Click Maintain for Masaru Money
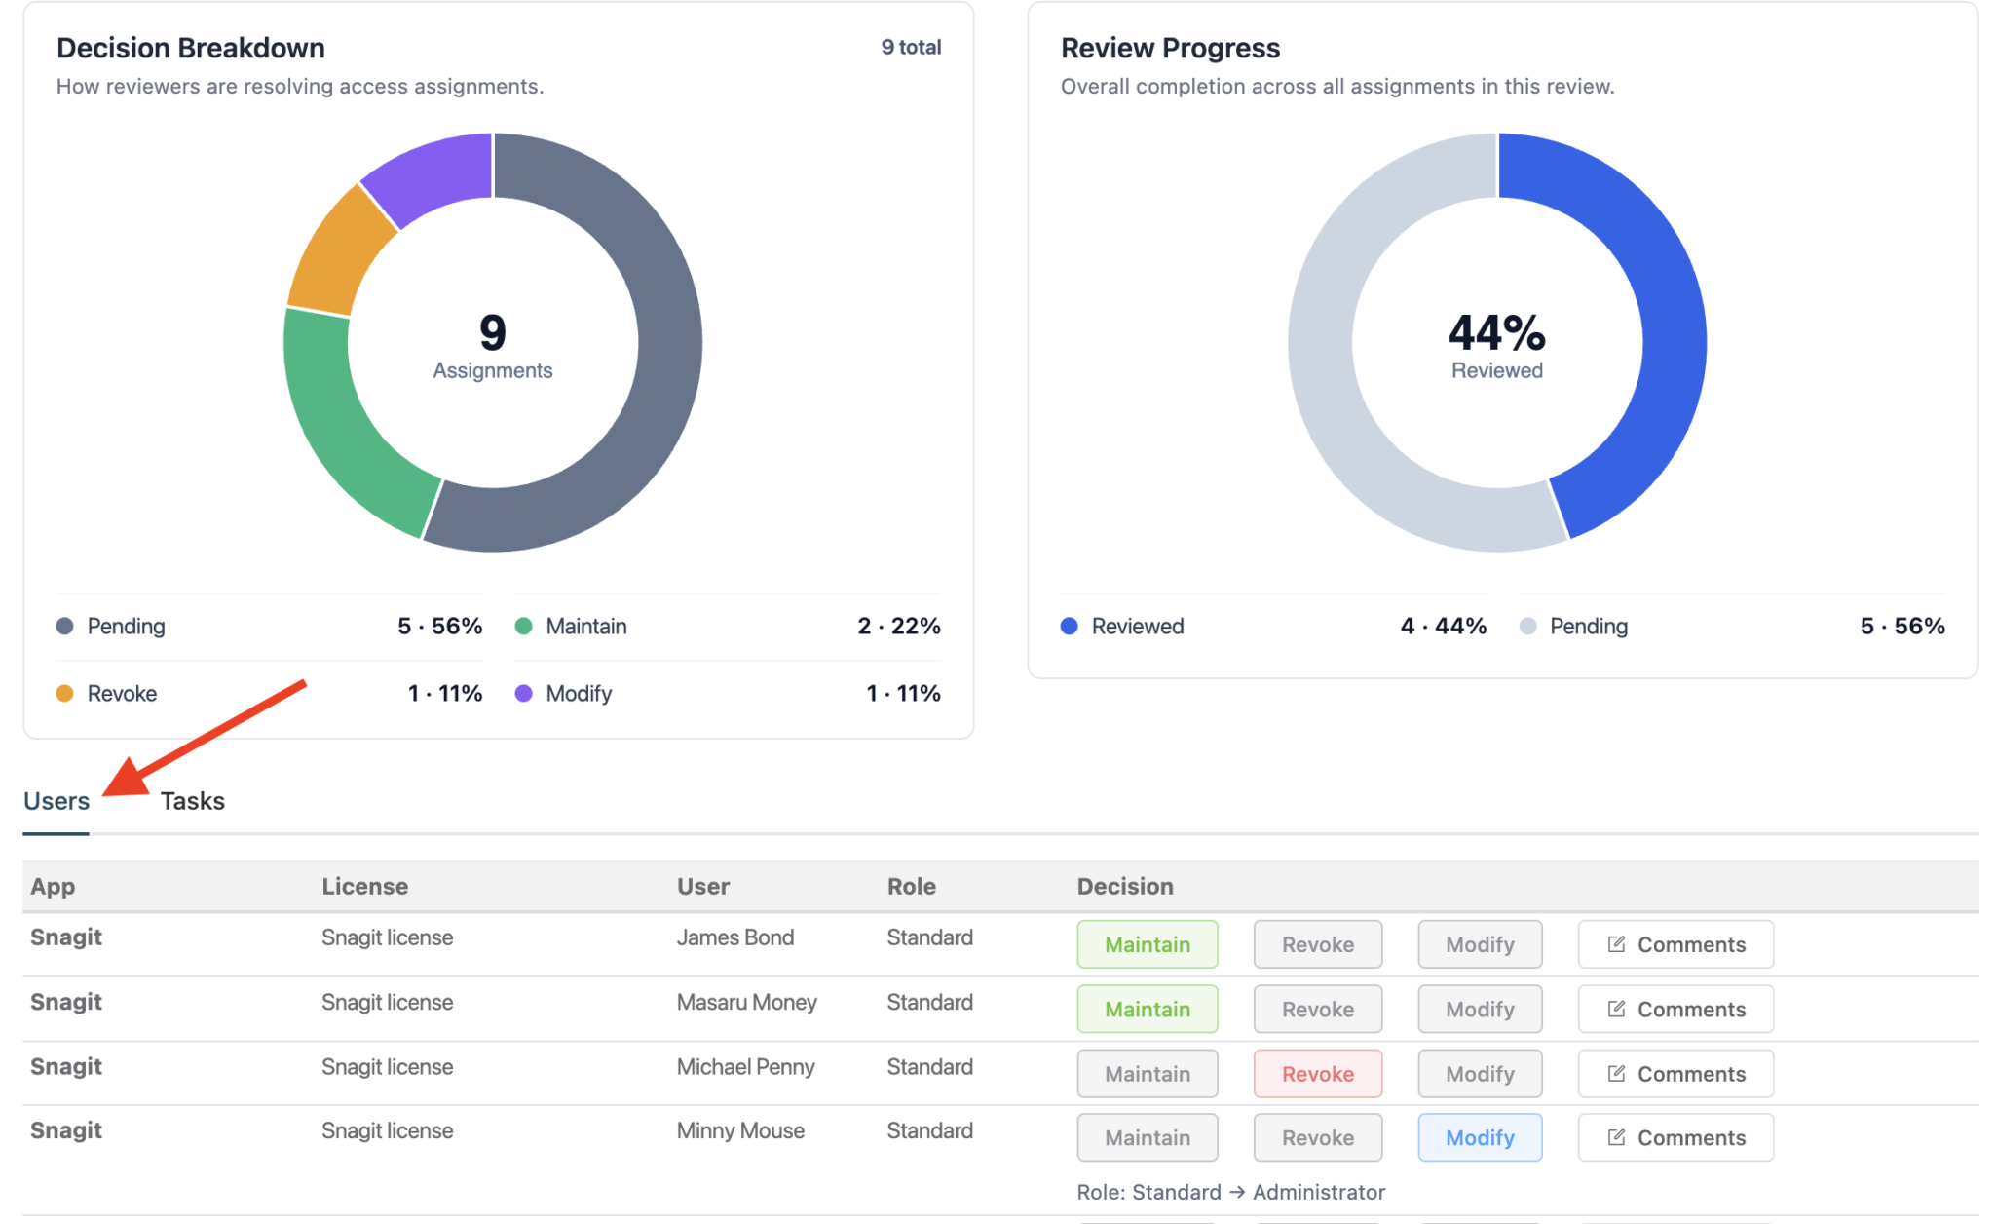Screen dimensions: 1995x1224 click(x=1148, y=1009)
